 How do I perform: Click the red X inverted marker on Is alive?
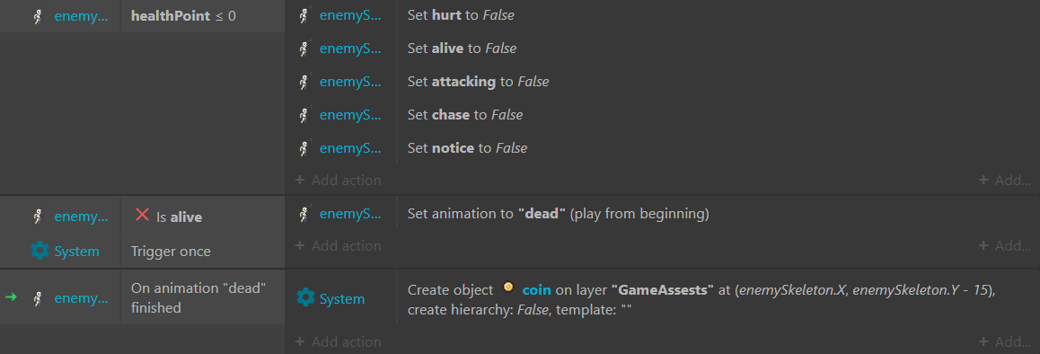tap(142, 216)
